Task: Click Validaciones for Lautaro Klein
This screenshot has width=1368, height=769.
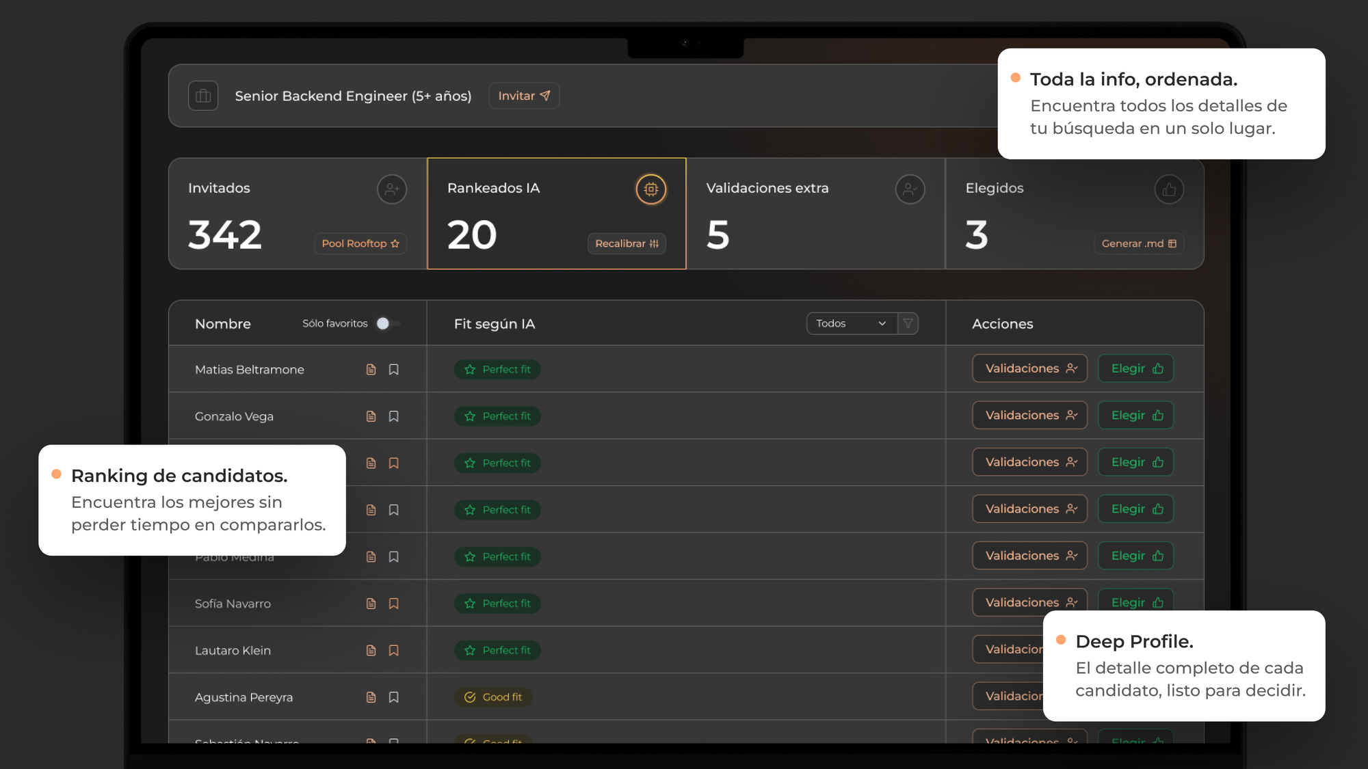Action: click(1008, 649)
